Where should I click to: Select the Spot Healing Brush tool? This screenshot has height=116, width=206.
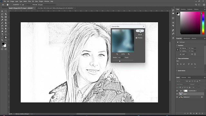click(x=6, y=20)
